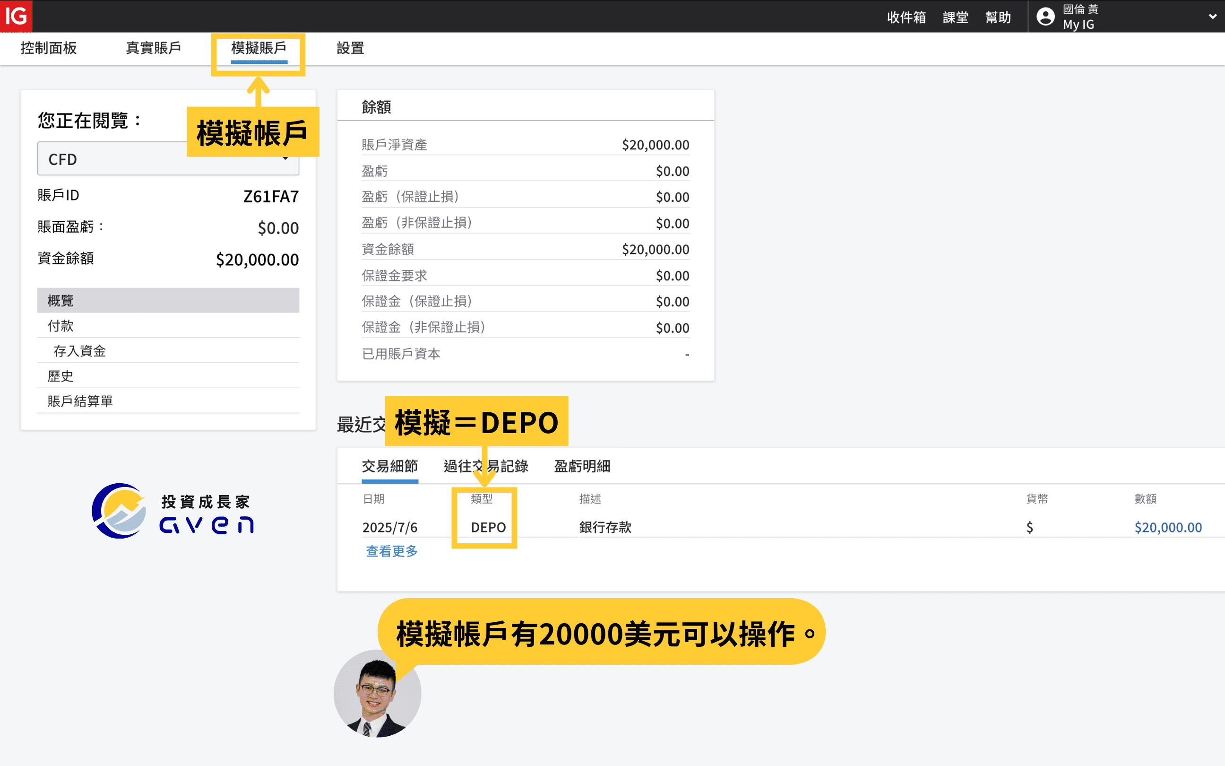
Task: Expand the My IG account chevron
Action: click(x=1212, y=17)
